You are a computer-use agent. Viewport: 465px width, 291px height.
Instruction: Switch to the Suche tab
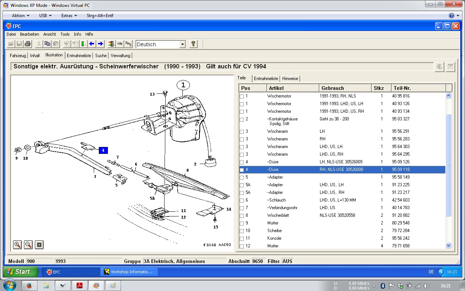(x=101, y=56)
